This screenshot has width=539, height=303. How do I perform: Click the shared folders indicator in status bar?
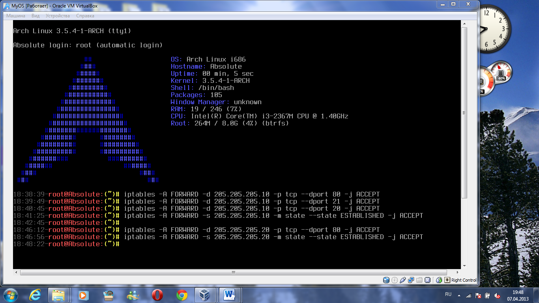419,280
